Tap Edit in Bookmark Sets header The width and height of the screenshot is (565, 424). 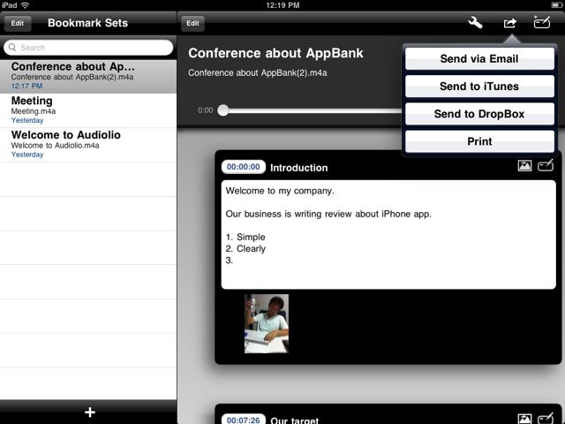point(18,24)
